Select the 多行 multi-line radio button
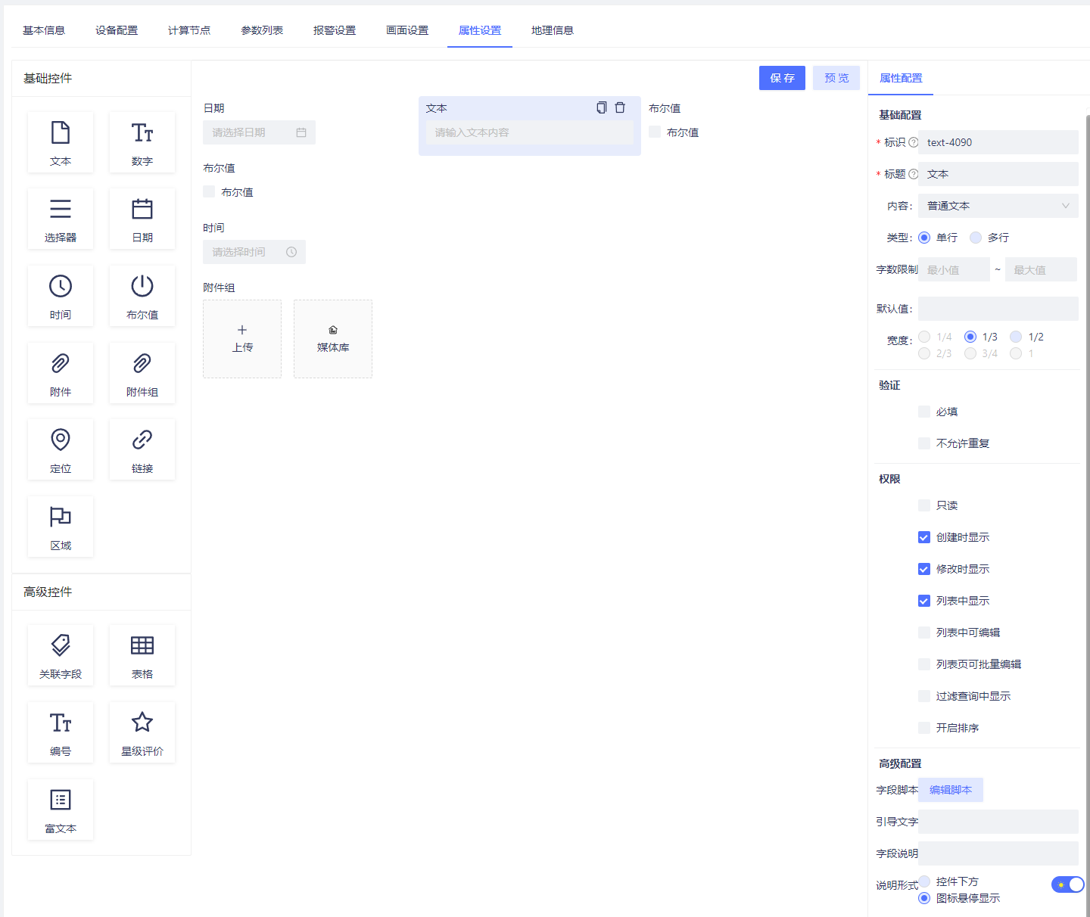The height and width of the screenshot is (917, 1090). pyautogui.click(x=976, y=238)
